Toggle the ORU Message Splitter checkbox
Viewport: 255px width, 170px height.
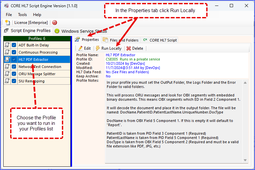point(14,74)
